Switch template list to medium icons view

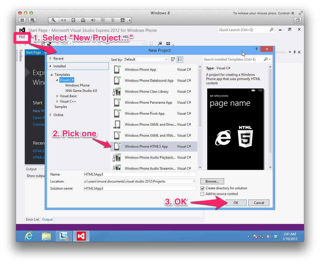pos(180,59)
